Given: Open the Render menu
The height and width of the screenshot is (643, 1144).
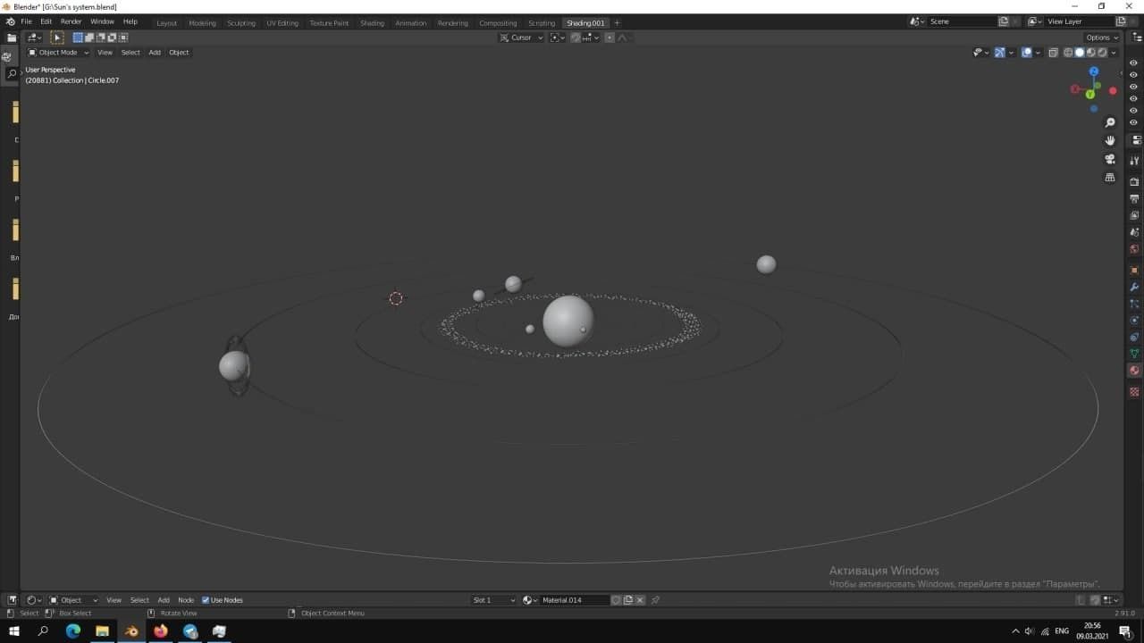Looking at the screenshot, I should coord(71,21).
